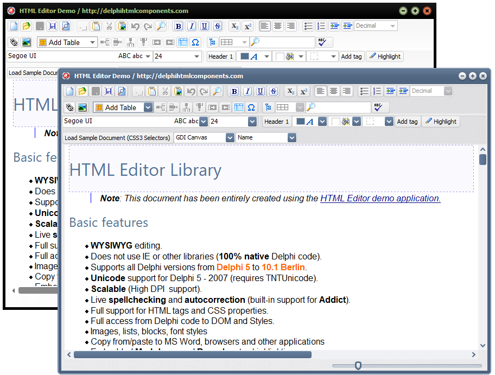Decrease indent in front window toolbar
This screenshot has height=375, width=495.
pos(390,91)
